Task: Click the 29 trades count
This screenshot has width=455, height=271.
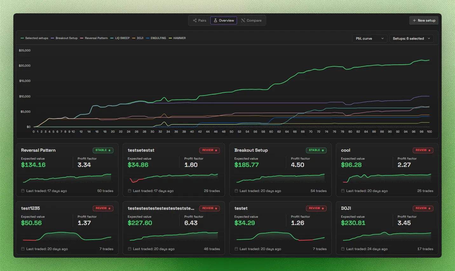Action: [212, 191]
